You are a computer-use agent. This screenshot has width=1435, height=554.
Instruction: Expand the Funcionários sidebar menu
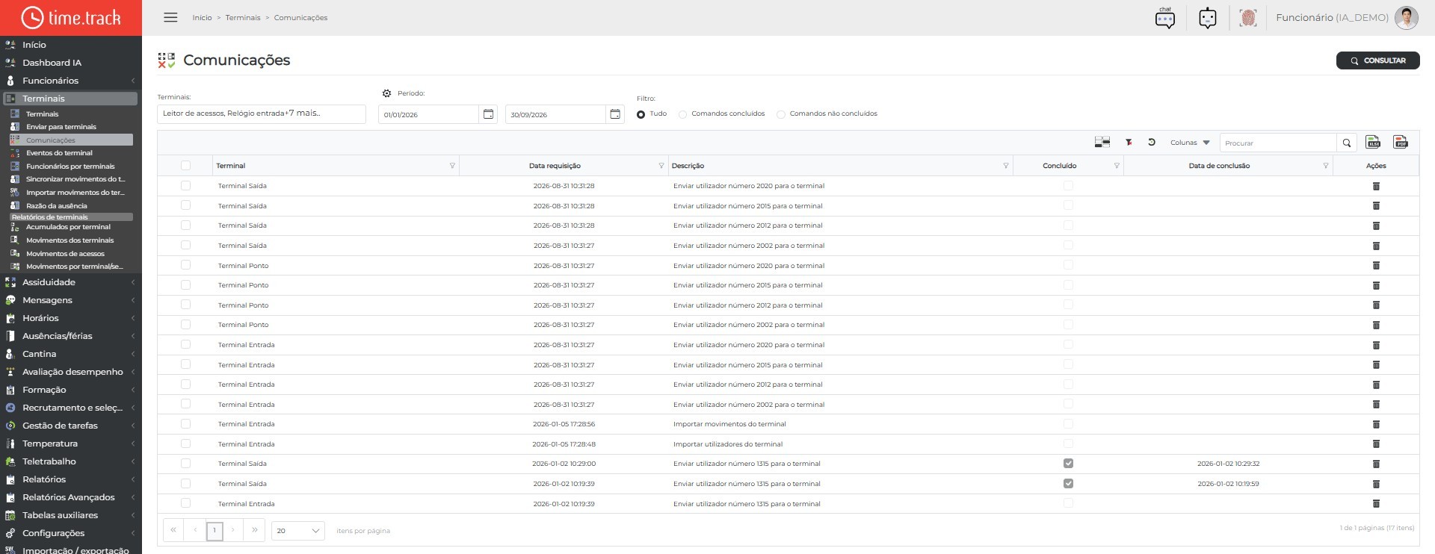click(71, 81)
